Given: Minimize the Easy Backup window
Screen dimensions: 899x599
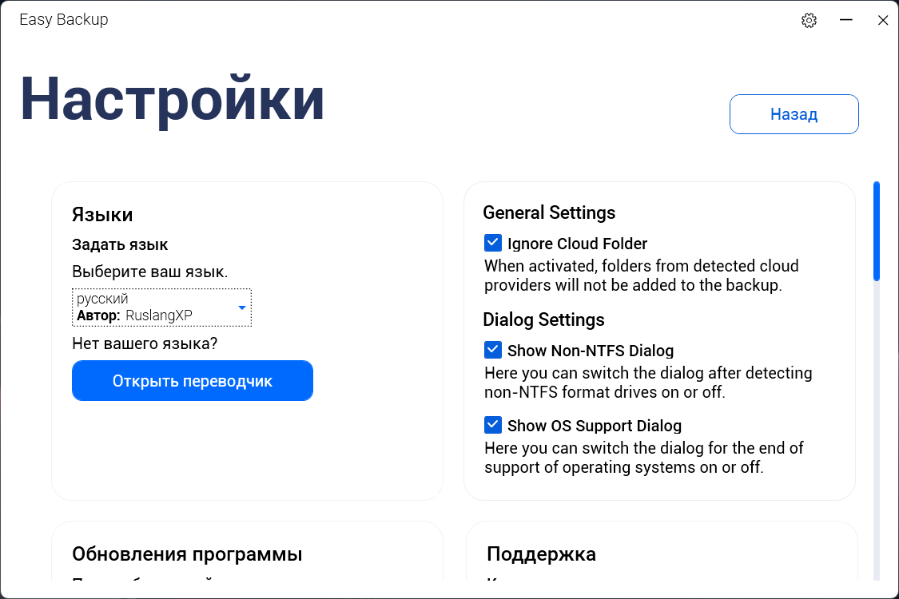Looking at the screenshot, I should [x=846, y=21].
